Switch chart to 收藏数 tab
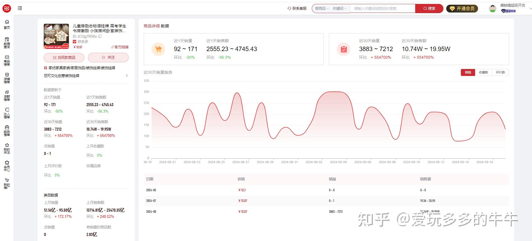This screenshot has height=241, width=532. coord(483,72)
